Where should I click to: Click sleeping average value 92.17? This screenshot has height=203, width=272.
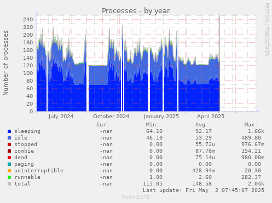coord(204,131)
